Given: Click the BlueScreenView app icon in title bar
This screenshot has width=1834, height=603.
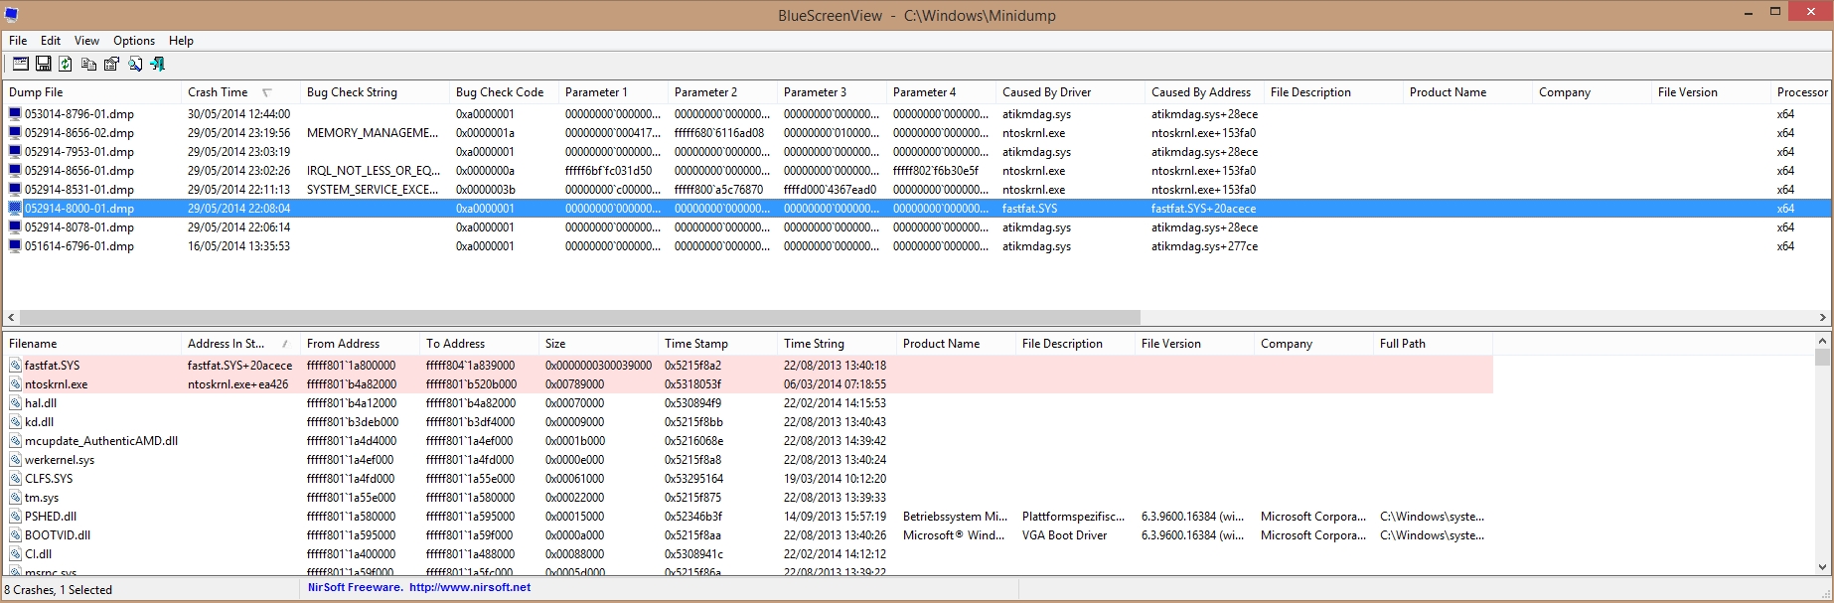Looking at the screenshot, I should pos(12,15).
